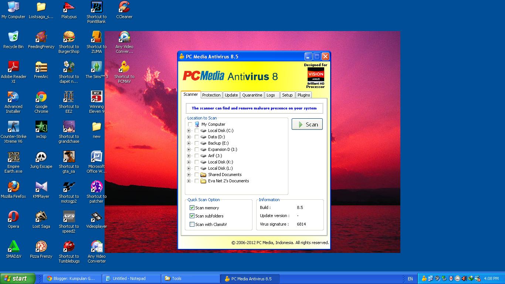The image size is (505, 284).
Task: Launch the Opera browser icon
Action: [13, 220]
